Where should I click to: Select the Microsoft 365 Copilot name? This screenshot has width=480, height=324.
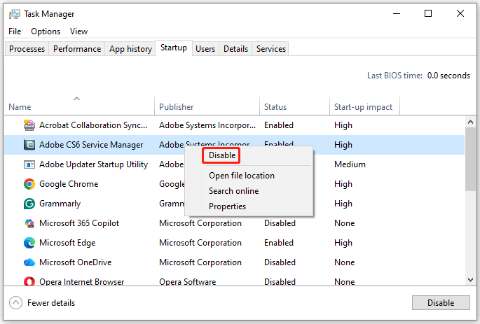pyautogui.click(x=79, y=223)
